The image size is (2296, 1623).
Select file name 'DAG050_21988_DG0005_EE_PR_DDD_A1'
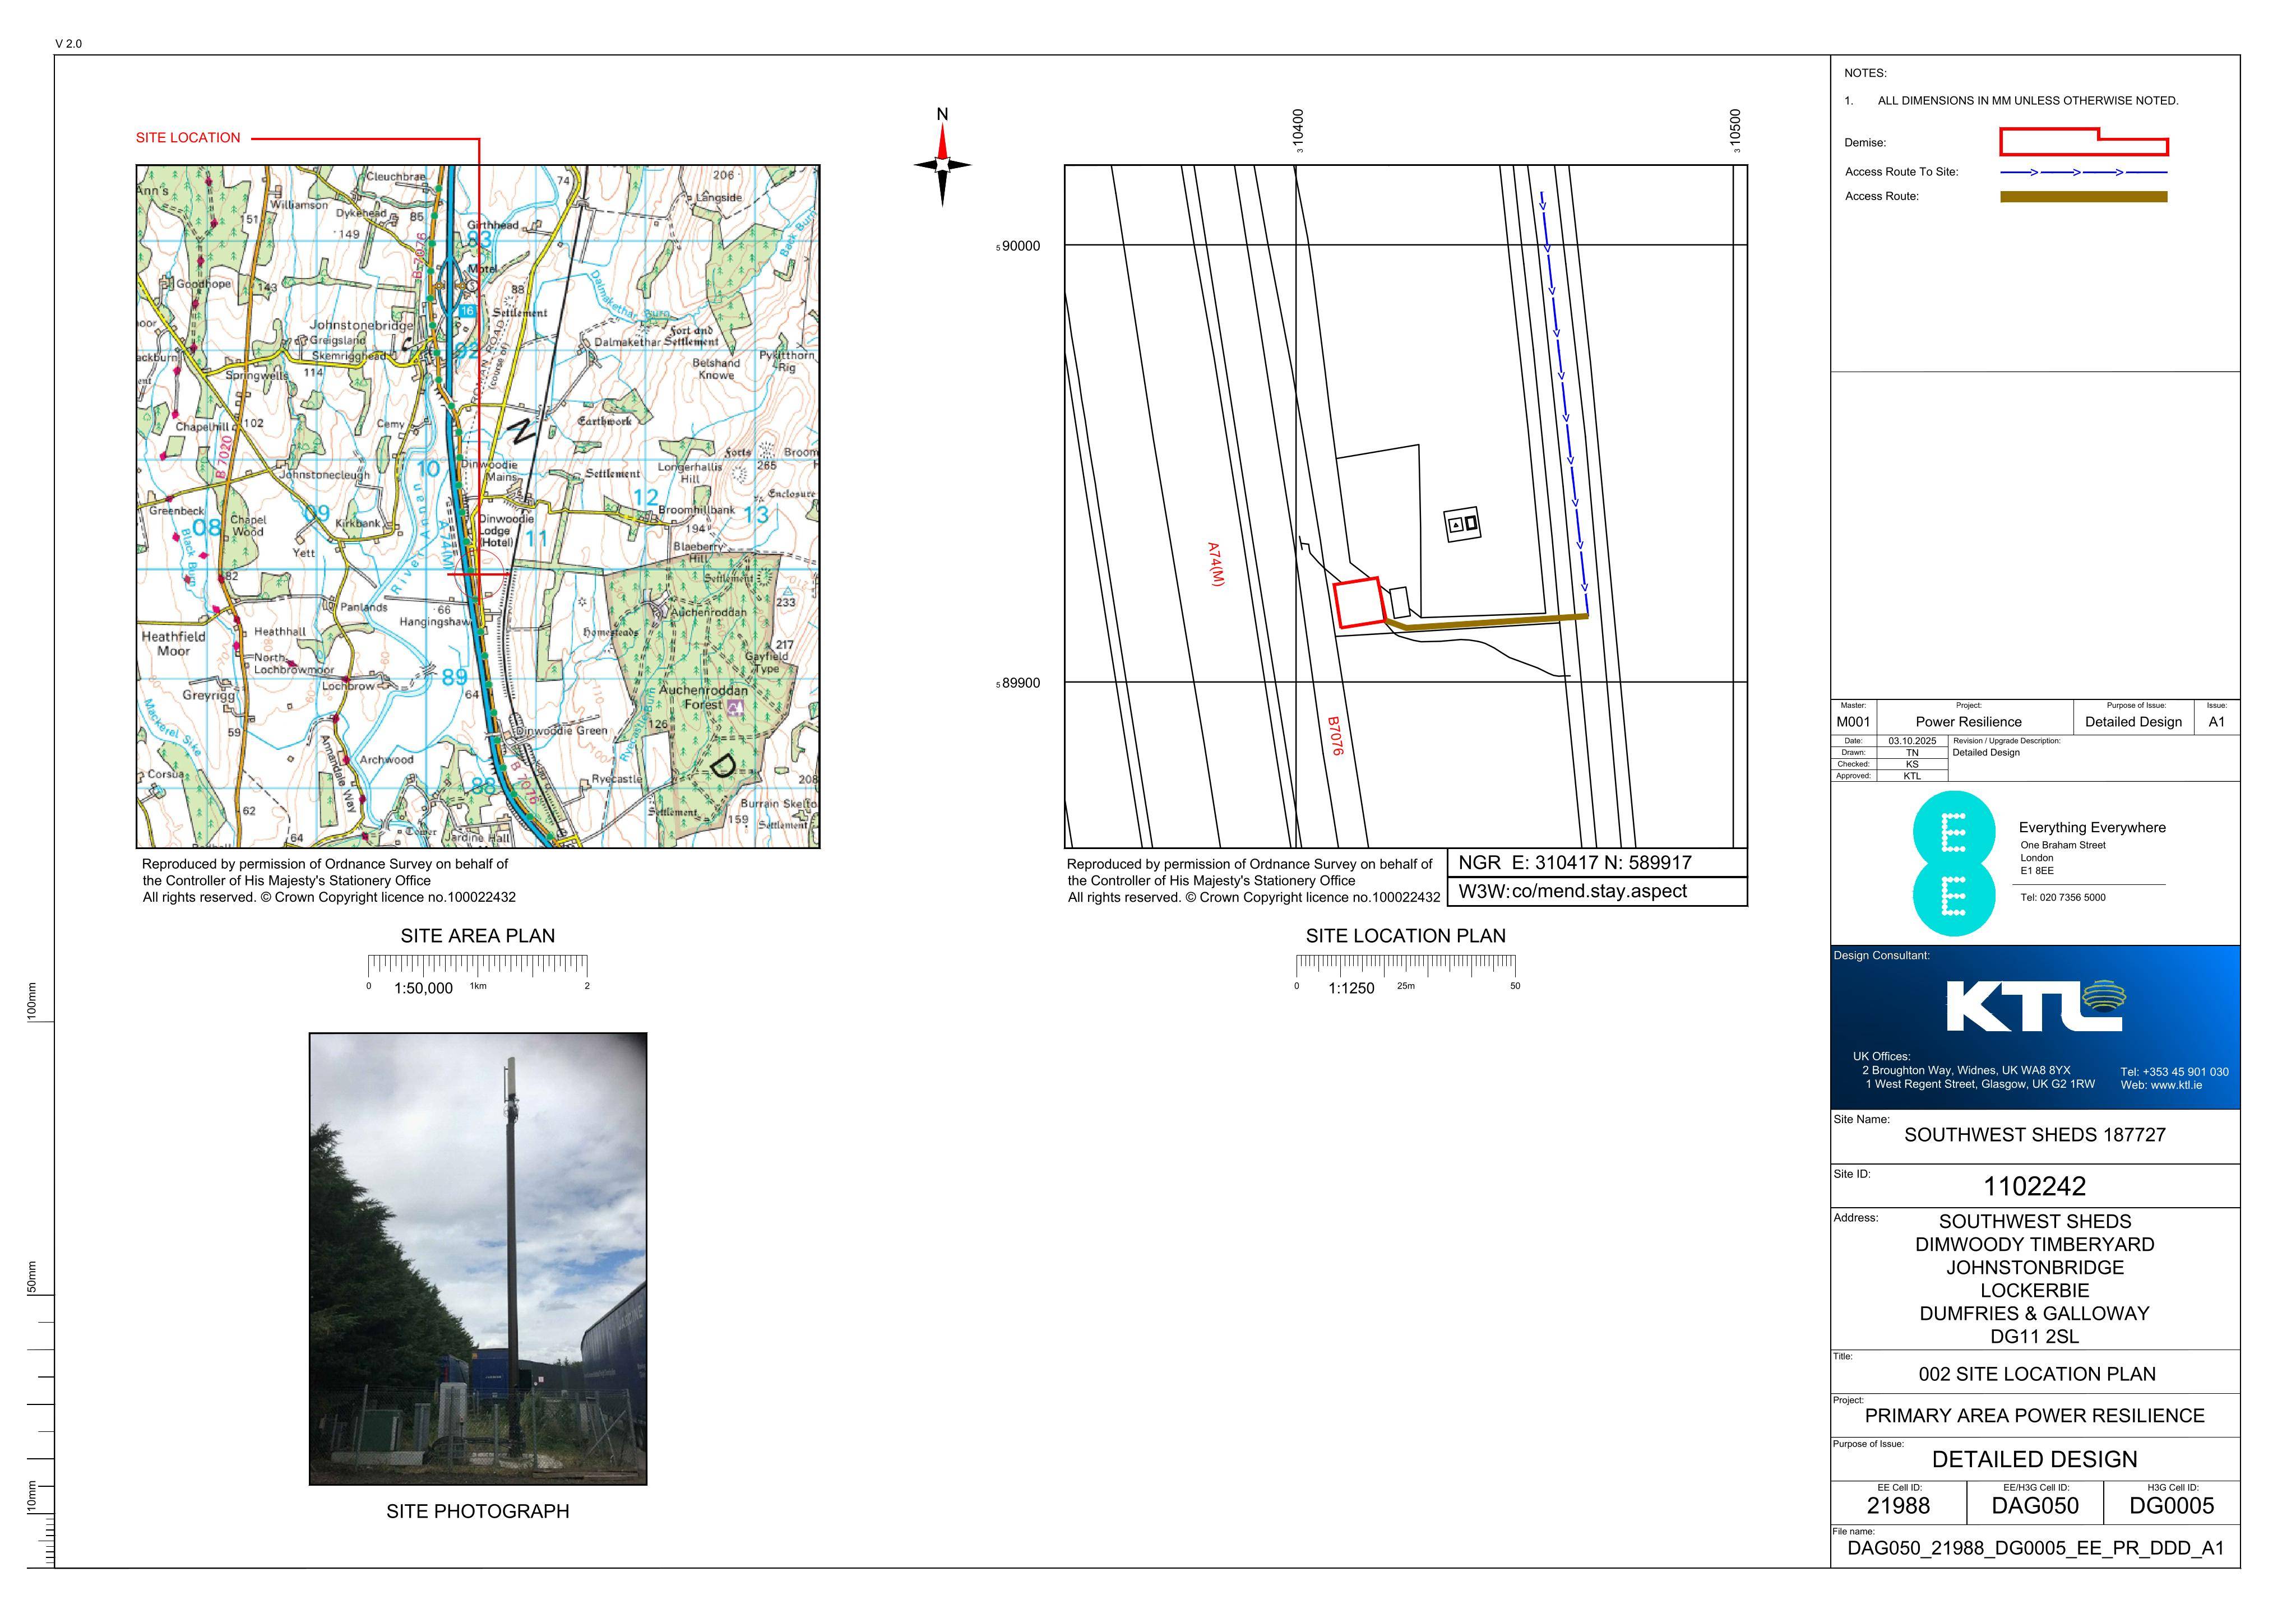[x=2036, y=1549]
